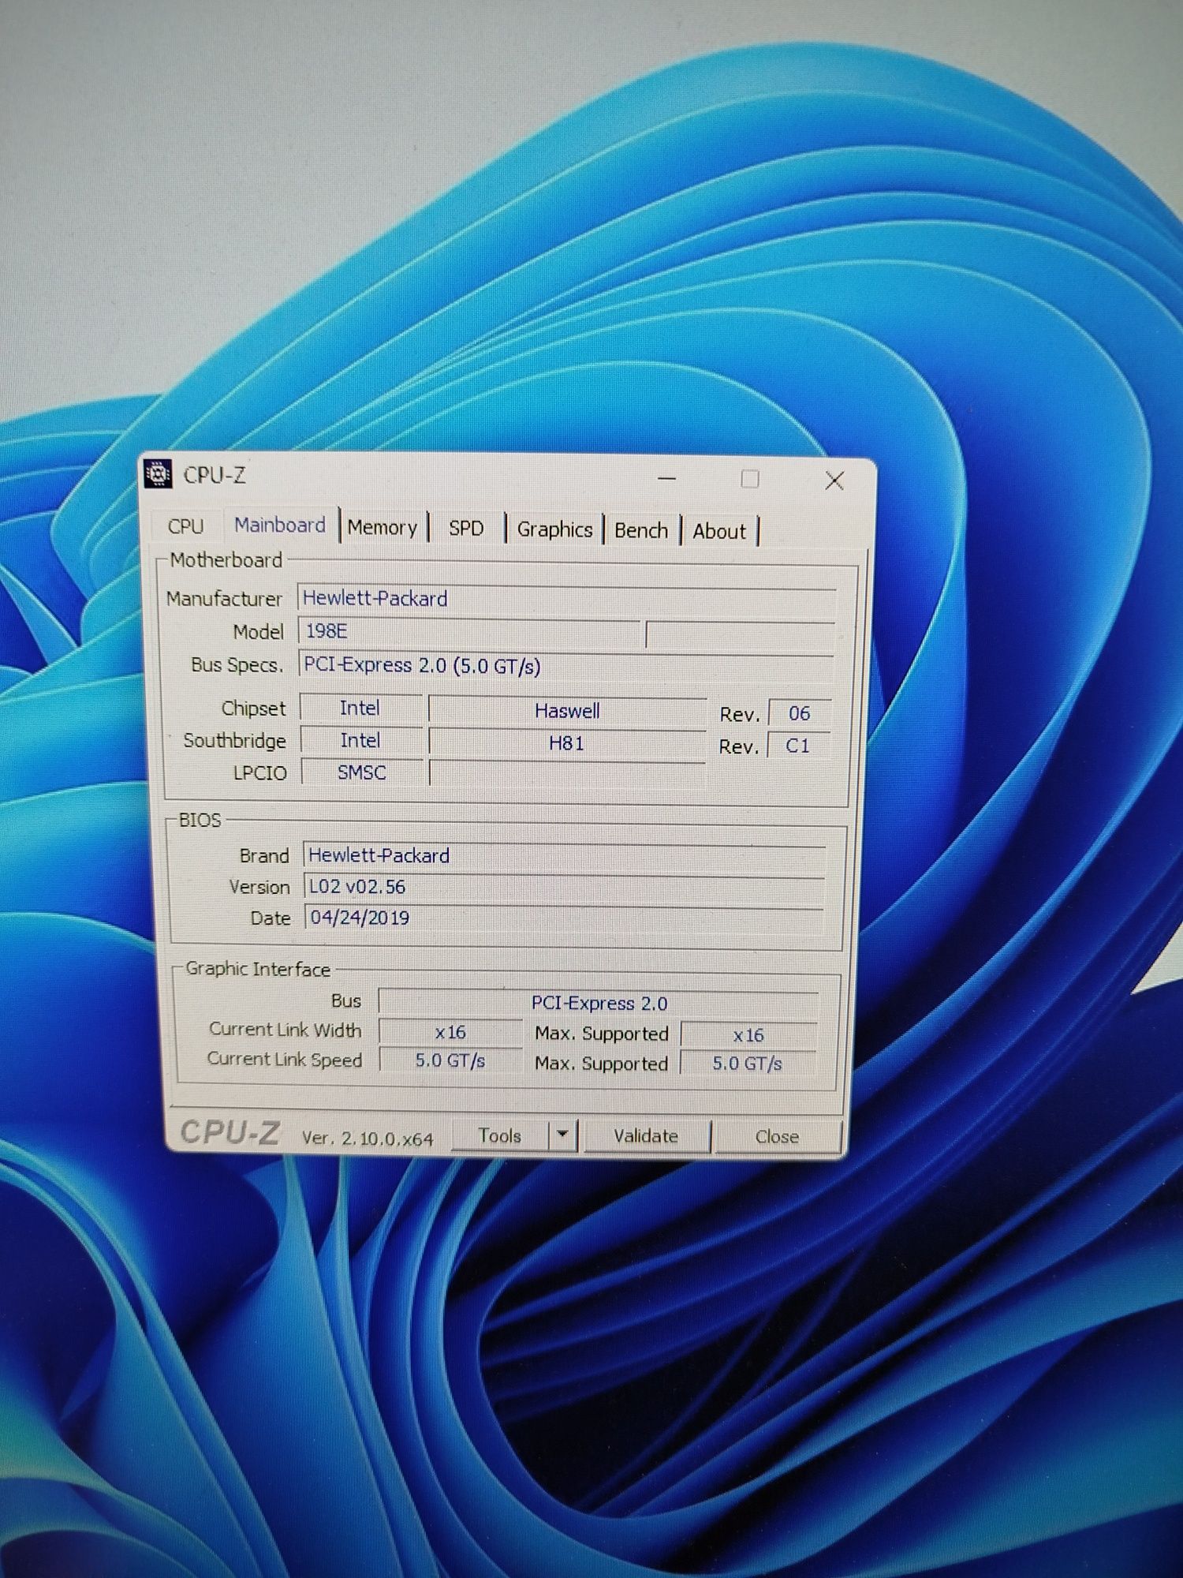Click the maximize button of CPU-Z

point(750,479)
